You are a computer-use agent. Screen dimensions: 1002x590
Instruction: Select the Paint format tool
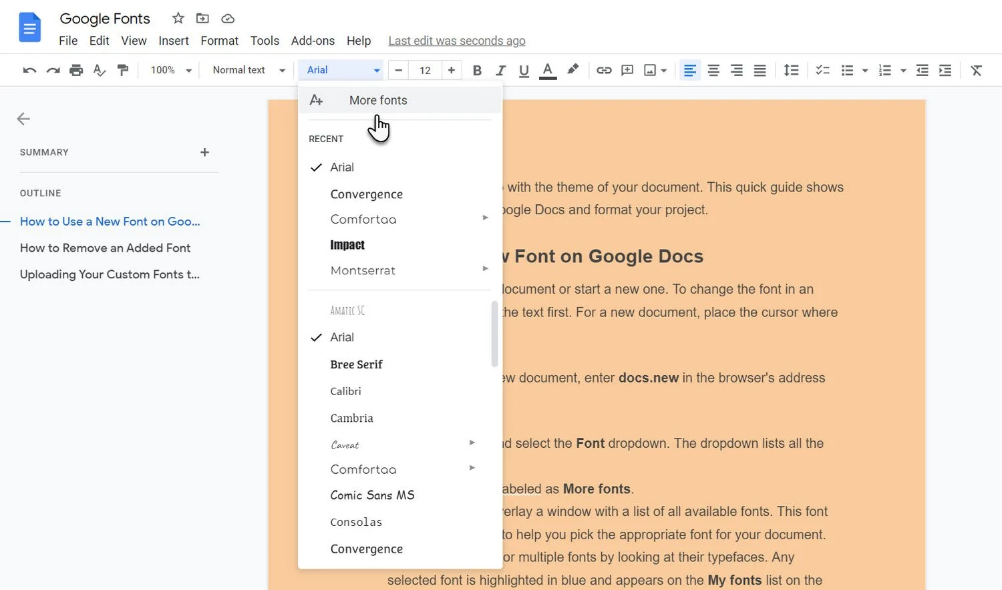point(123,70)
